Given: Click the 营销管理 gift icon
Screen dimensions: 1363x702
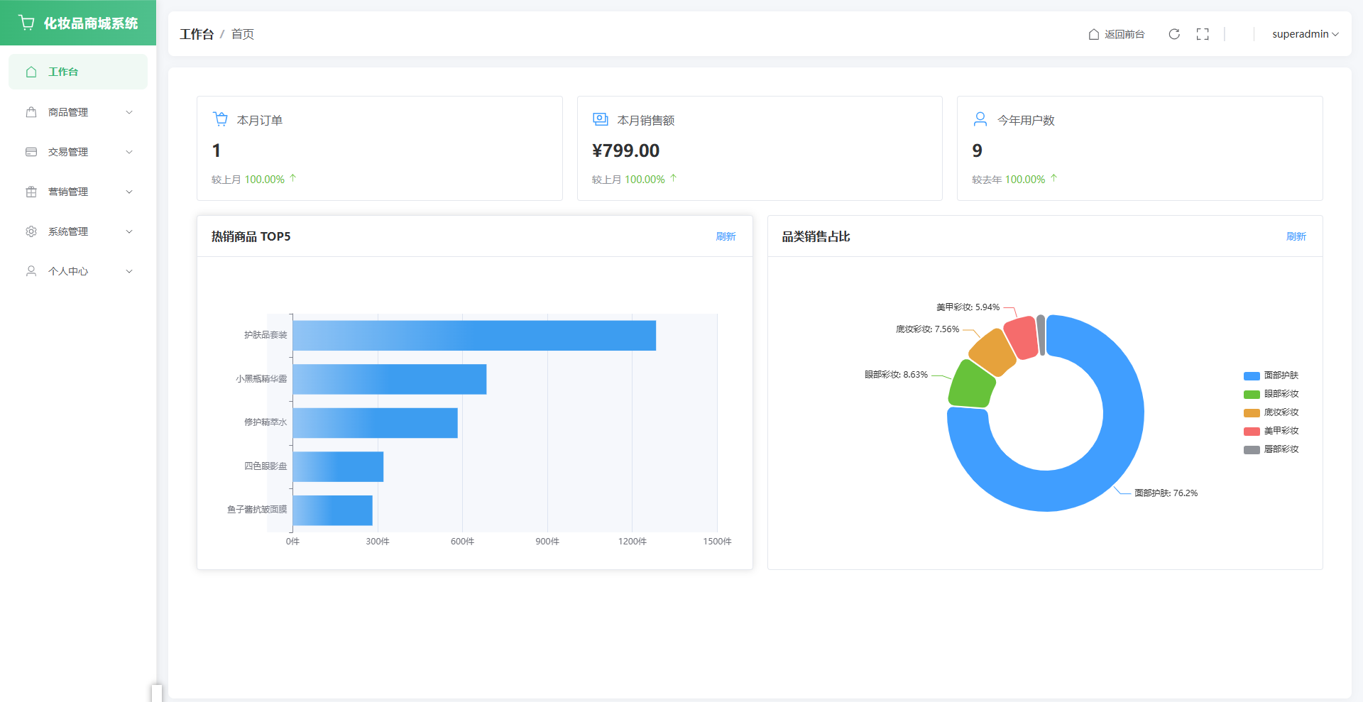Looking at the screenshot, I should coord(31,192).
